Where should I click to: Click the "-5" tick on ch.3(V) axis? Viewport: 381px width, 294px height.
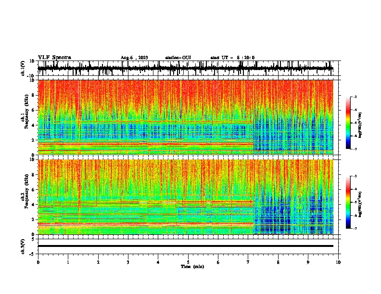pos(33,254)
